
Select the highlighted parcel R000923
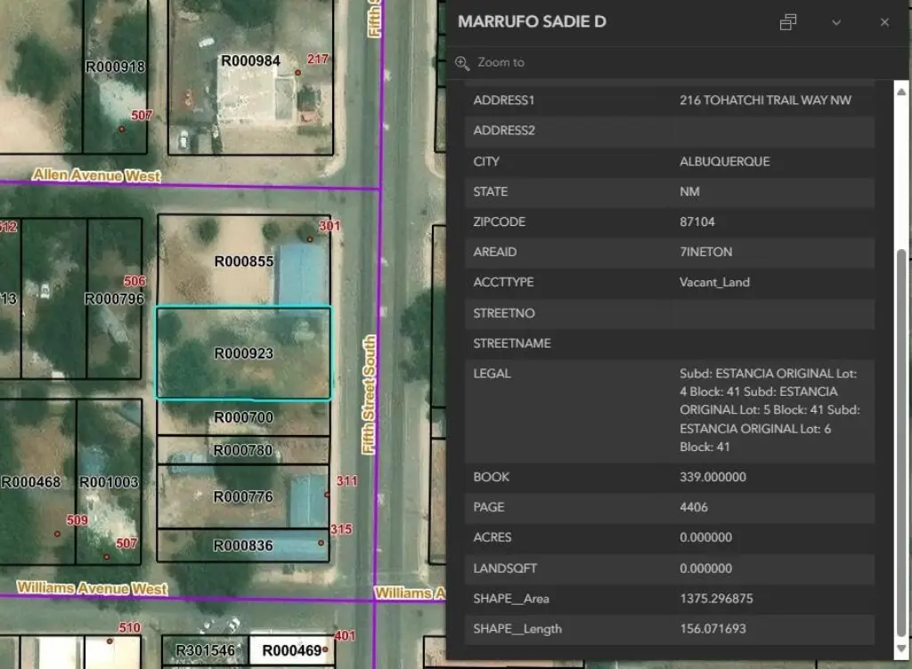[x=243, y=353]
